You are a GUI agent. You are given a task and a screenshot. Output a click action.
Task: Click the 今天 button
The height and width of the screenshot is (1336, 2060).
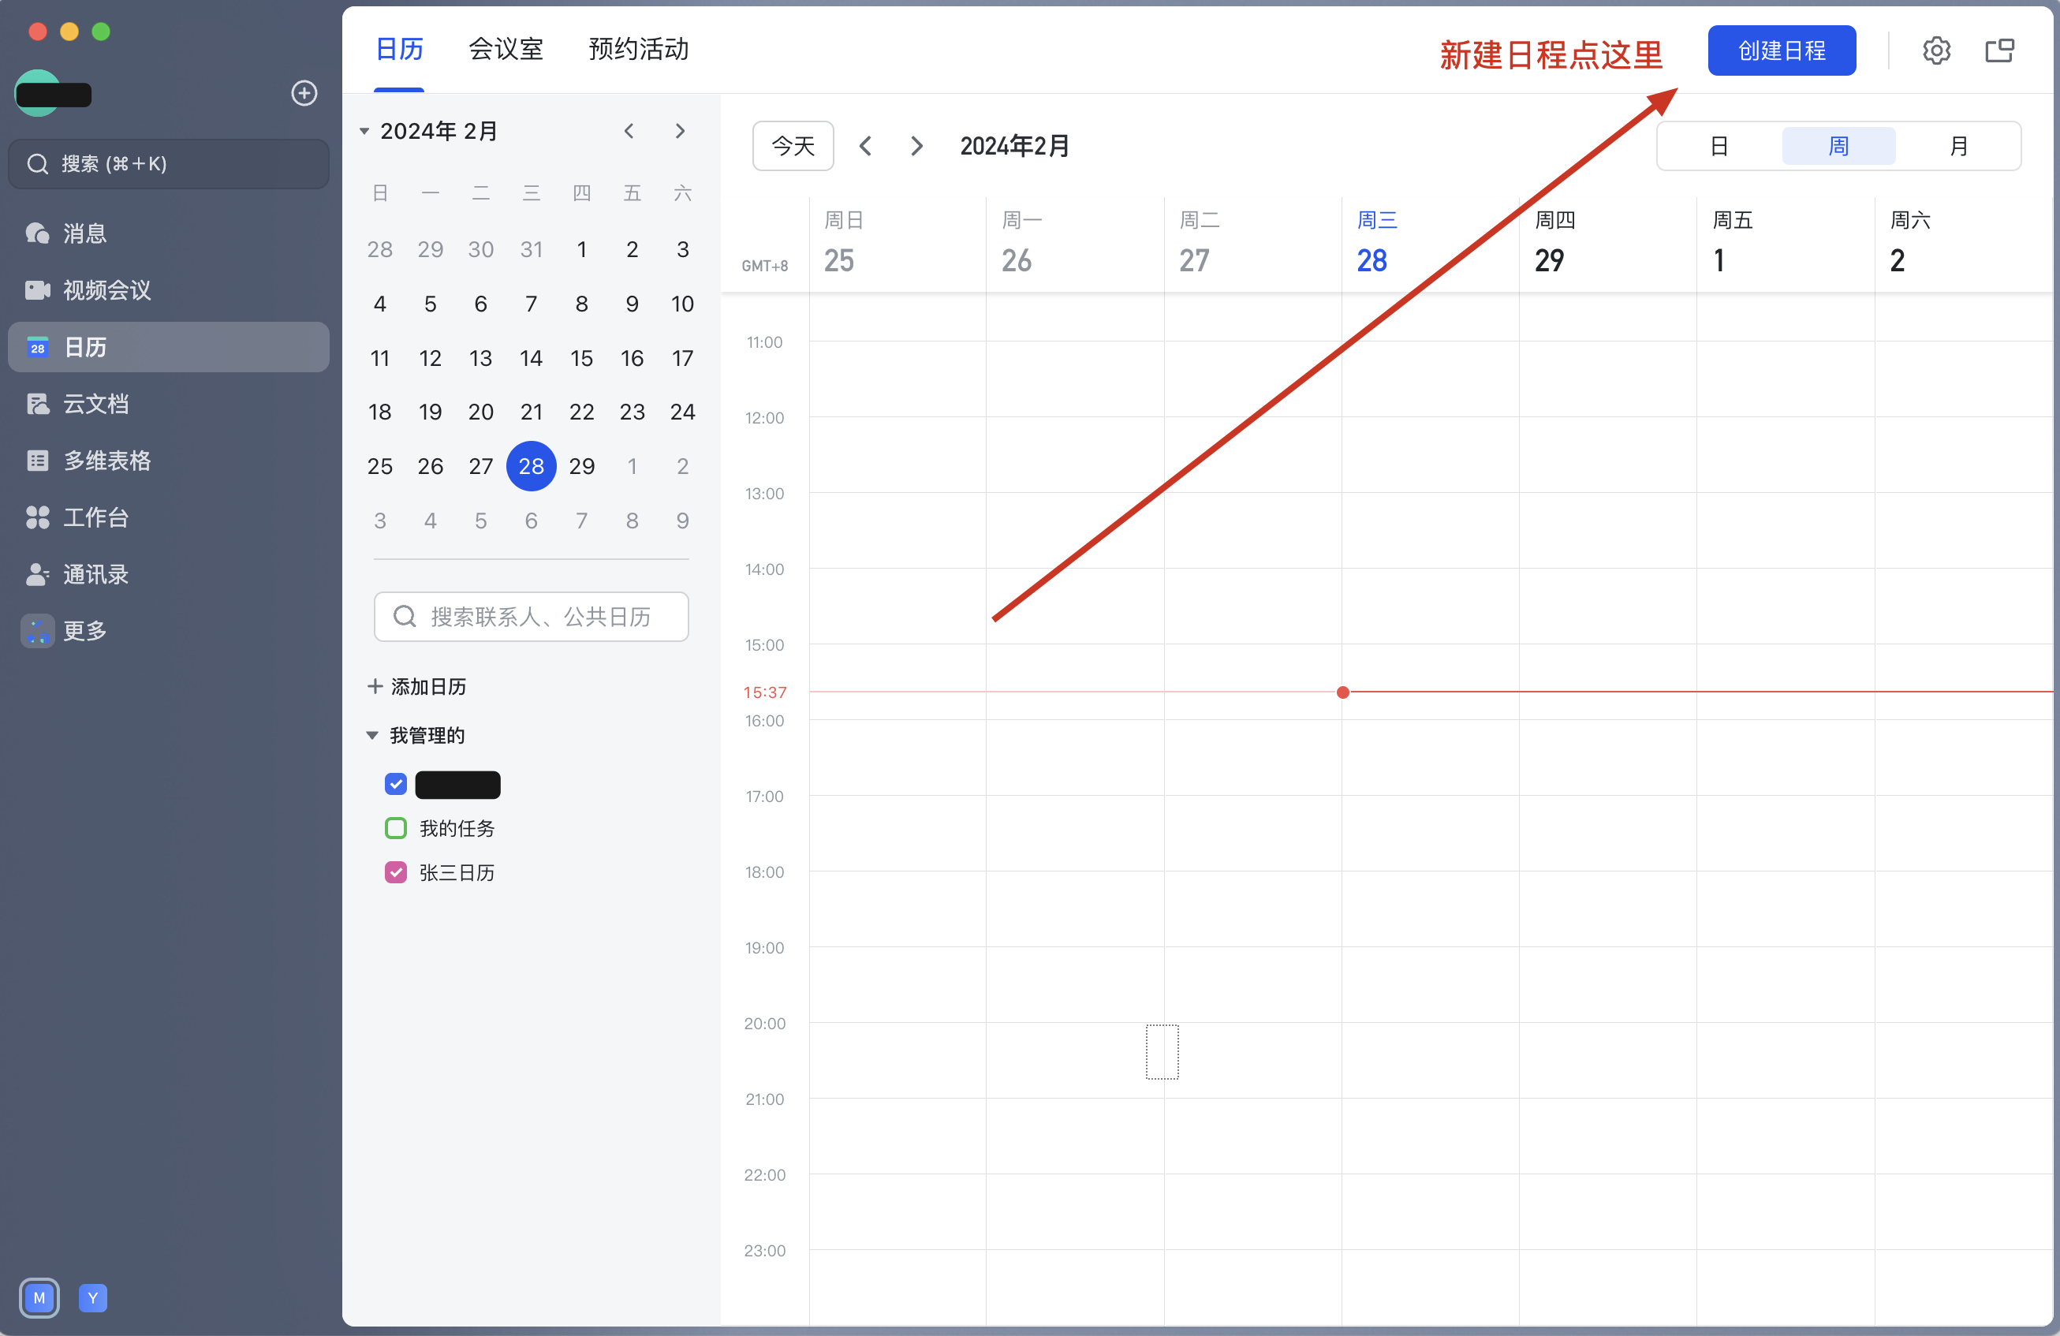tap(792, 146)
